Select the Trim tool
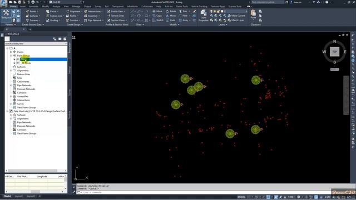 tap(184, 11)
